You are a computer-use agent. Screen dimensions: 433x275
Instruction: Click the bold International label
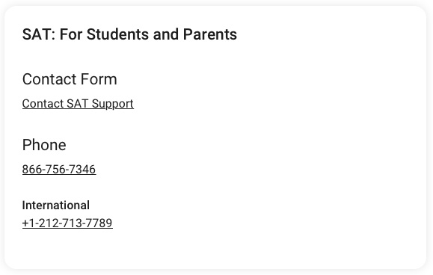click(56, 206)
